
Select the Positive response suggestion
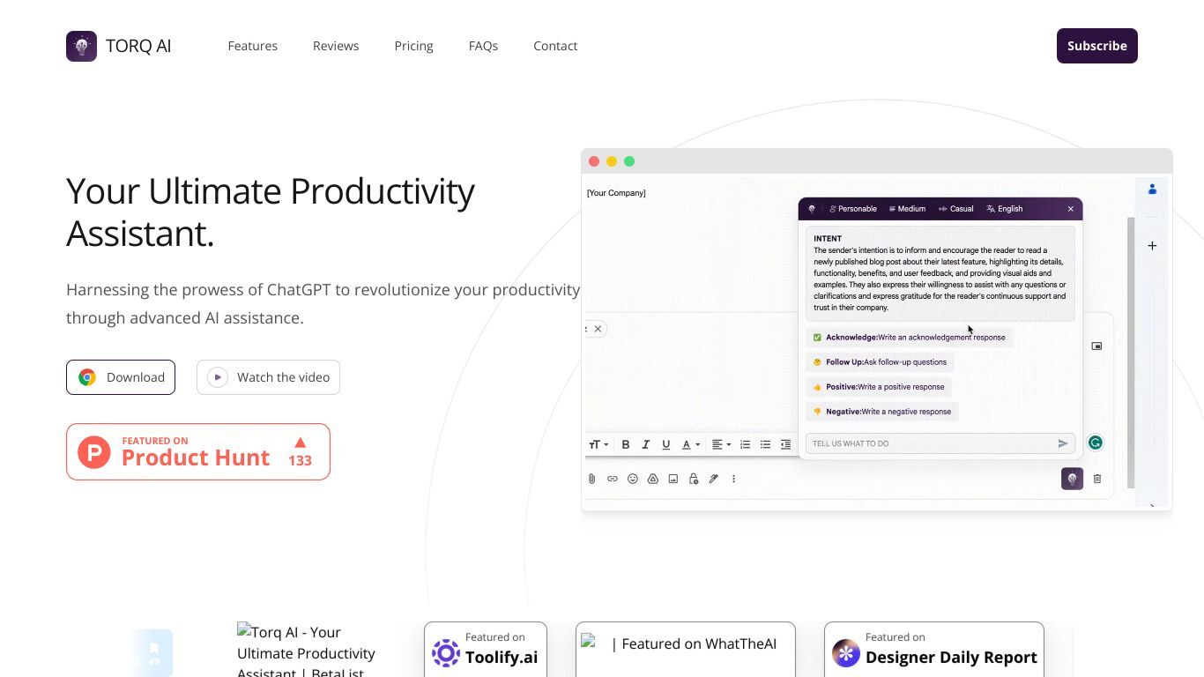coord(878,387)
